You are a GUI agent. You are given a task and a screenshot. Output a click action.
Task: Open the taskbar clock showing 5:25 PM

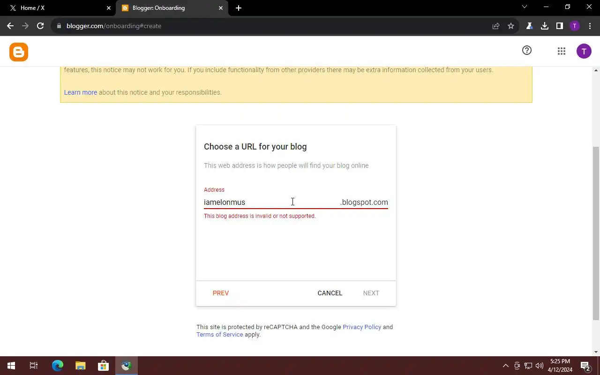coord(560,366)
